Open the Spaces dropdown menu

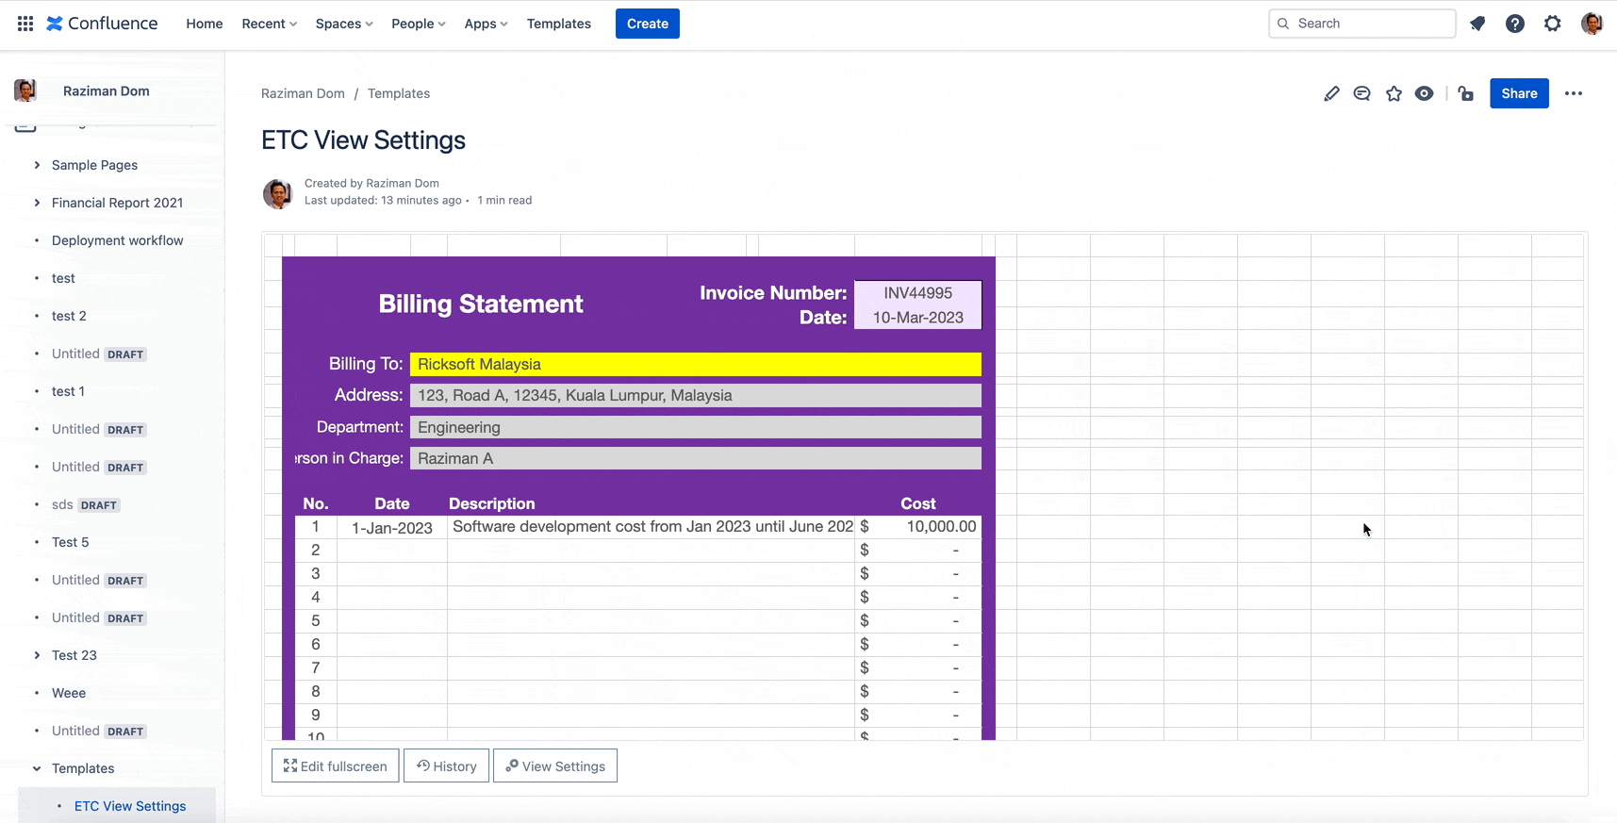(343, 24)
